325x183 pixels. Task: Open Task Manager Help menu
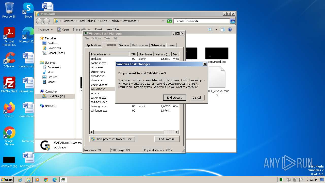(x=115, y=38)
